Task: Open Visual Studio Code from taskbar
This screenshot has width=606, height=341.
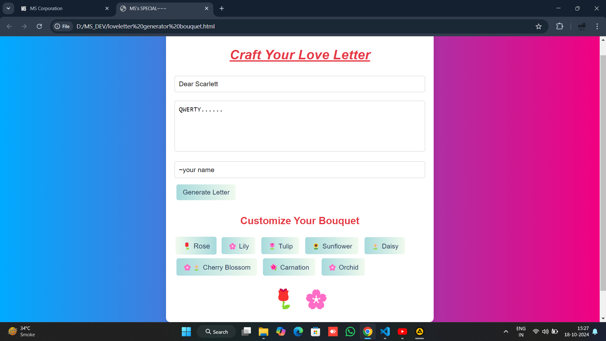Action: pyautogui.click(x=385, y=332)
